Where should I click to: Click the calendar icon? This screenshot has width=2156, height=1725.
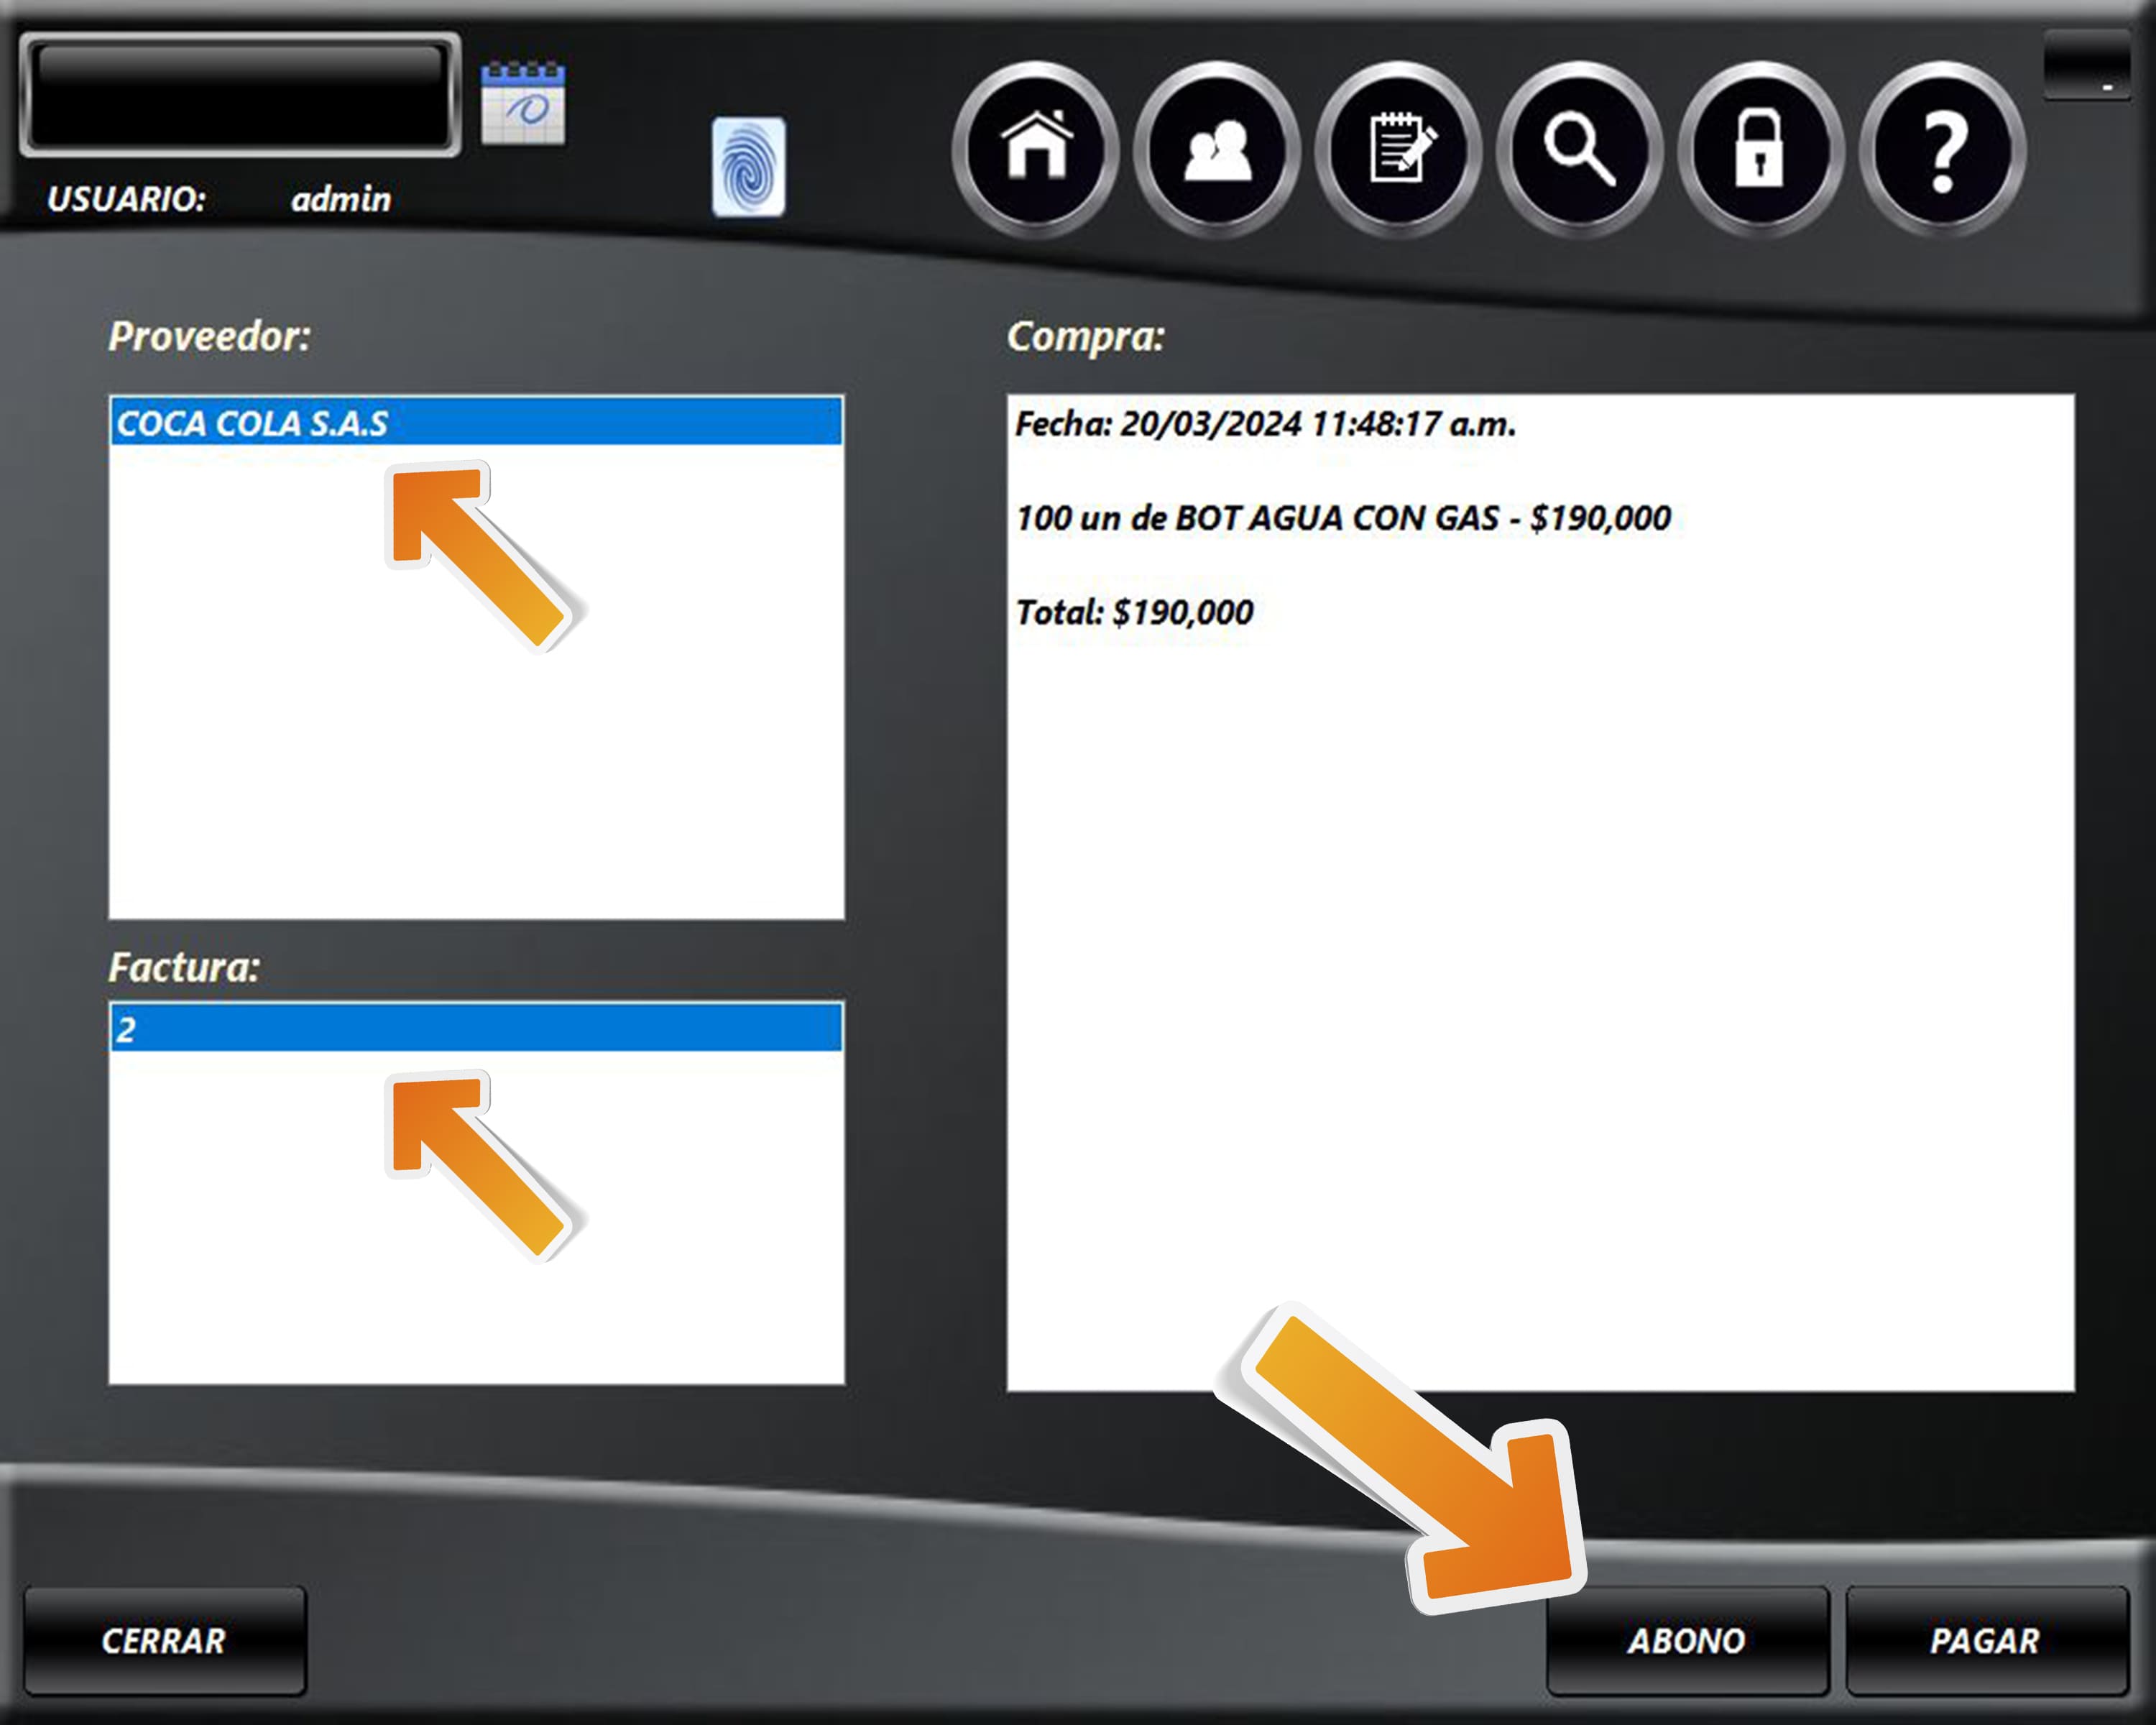click(x=523, y=104)
